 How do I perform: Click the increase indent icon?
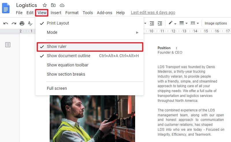click(x=160, y=23)
